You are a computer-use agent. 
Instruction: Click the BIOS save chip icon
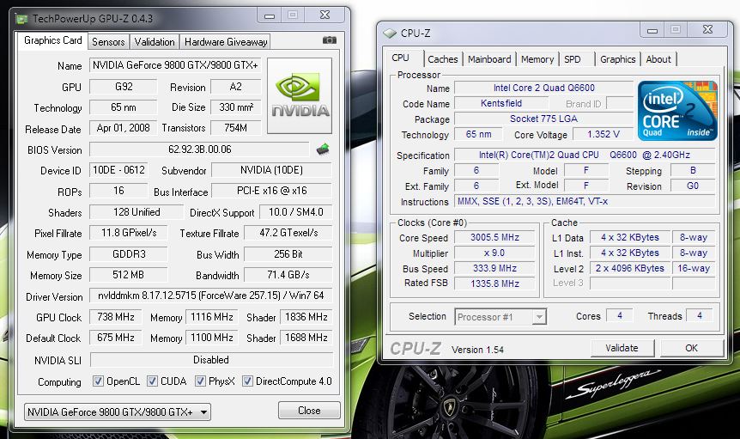(323, 149)
